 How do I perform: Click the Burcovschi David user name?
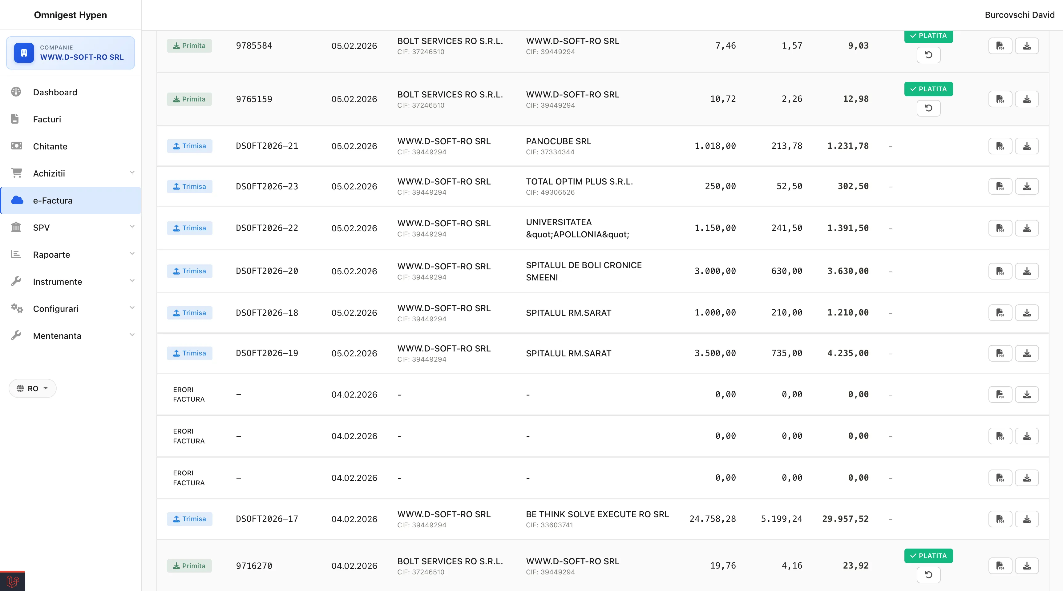(1019, 15)
